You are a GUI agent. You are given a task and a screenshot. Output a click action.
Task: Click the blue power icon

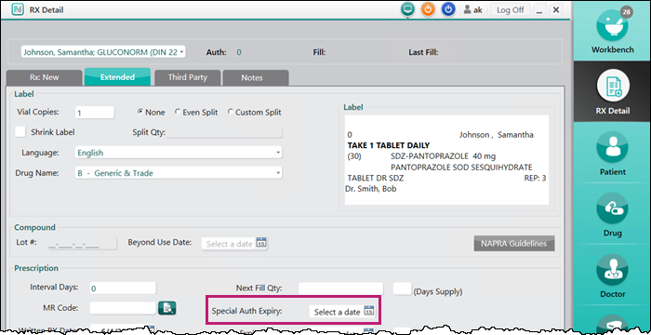click(x=448, y=9)
